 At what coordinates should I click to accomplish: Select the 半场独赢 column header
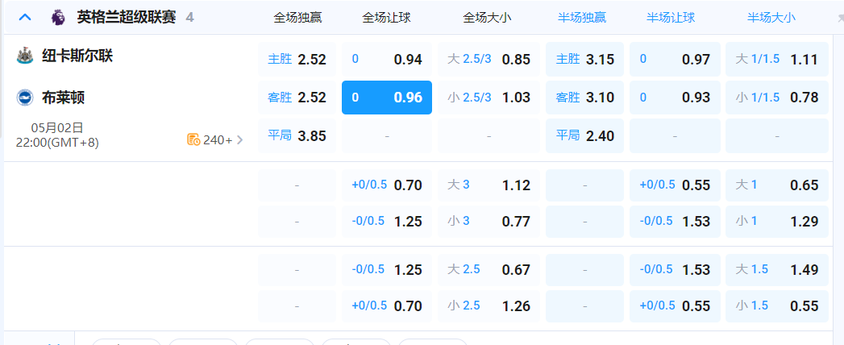tap(582, 17)
